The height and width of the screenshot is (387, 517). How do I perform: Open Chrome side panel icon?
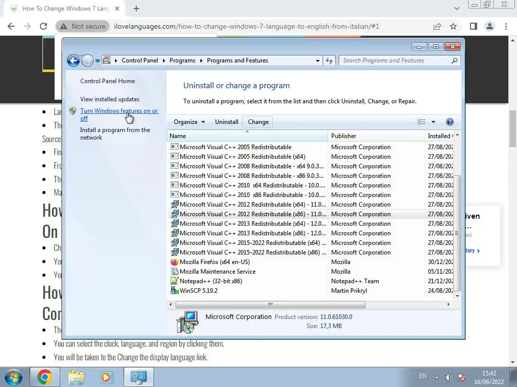474,26
